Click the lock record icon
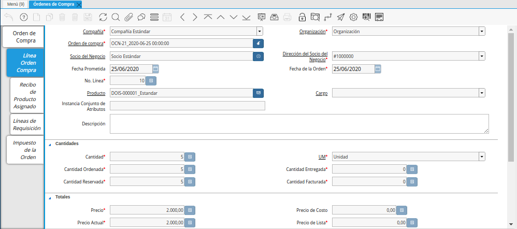This screenshot has height=229, width=517. click(x=301, y=17)
